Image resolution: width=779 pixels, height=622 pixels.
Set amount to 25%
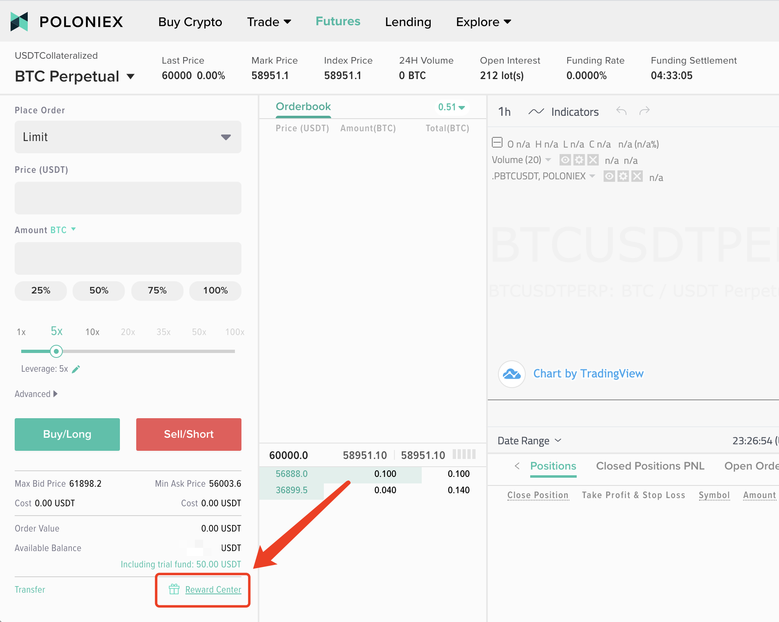41,291
